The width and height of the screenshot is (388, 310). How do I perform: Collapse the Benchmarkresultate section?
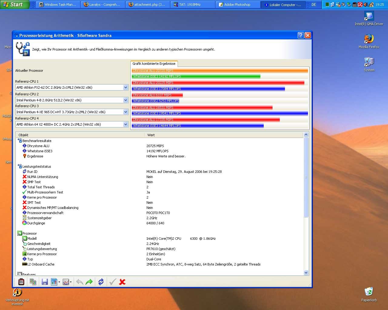tap(19, 141)
